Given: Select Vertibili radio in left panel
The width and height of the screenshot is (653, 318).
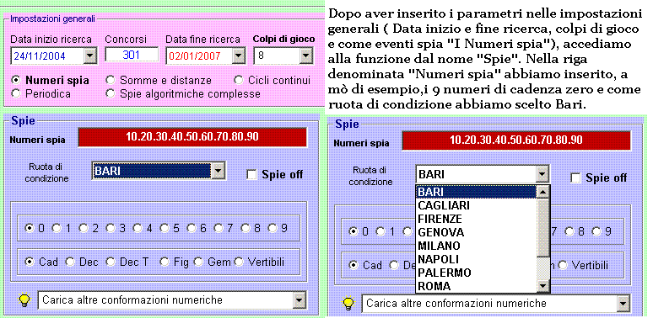Looking at the screenshot, I should point(239,262).
